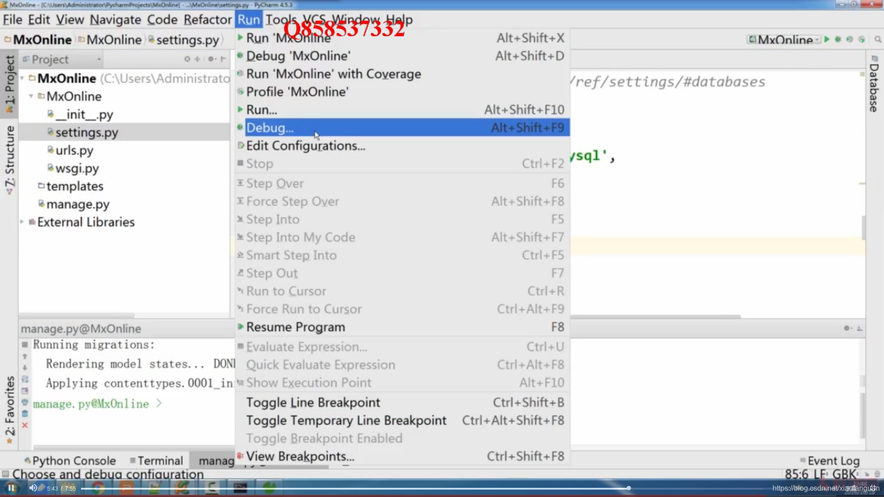Click the up arrow in the console toolbar
The width and height of the screenshot is (884, 497).
pos(25,356)
